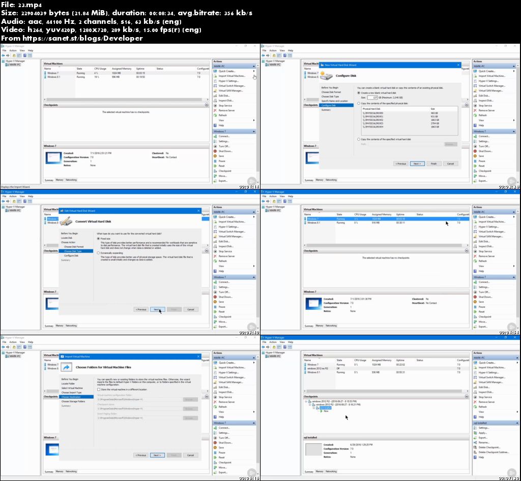Collapse windows 2012 R2 8:15:53 PM checkpoint node
Viewport: 521px width, 481px height.
point(306,401)
